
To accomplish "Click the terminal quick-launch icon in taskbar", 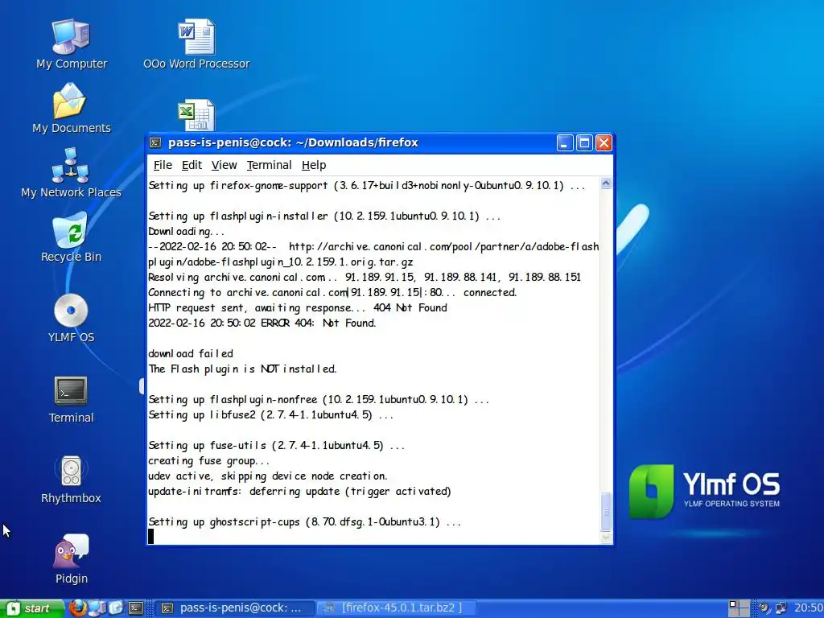I will point(135,608).
